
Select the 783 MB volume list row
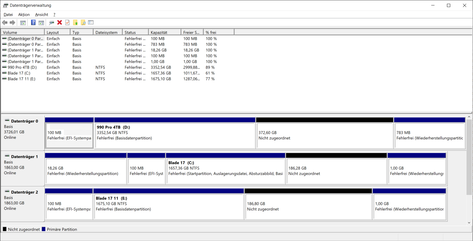(x=118, y=44)
